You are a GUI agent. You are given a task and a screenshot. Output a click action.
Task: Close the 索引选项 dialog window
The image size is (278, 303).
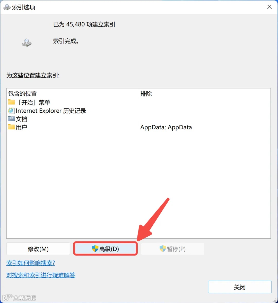(269, 7)
